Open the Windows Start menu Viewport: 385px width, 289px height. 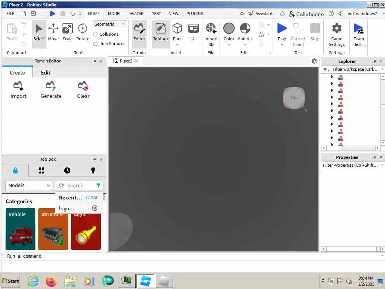click(11, 281)
